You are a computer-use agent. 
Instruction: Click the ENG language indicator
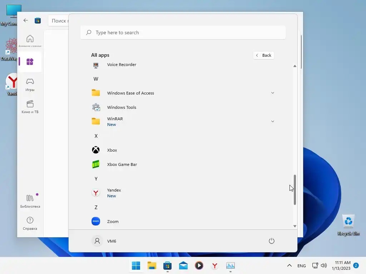(302, 265)
